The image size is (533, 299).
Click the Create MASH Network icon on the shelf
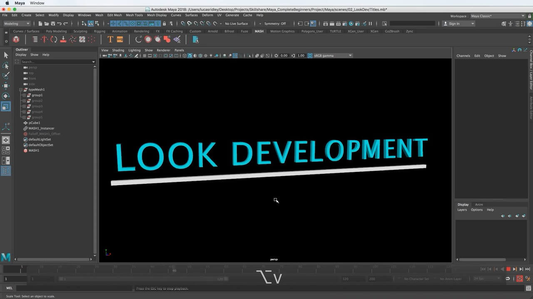[16, 39]
